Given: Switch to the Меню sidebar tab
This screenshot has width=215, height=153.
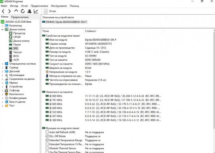Looking at the screenshot, I should point(5,17).
